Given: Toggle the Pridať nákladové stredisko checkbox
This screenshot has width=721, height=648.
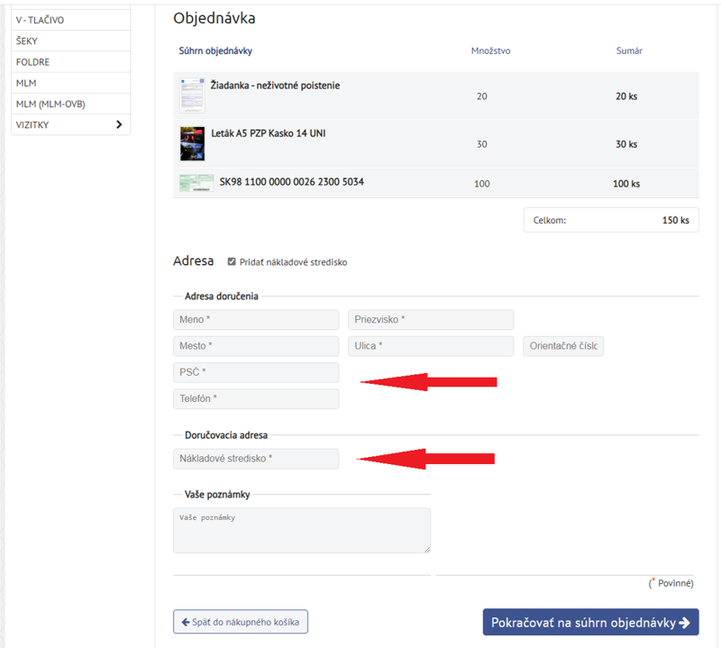Looking at the screenshot, I should pos(232,262).
